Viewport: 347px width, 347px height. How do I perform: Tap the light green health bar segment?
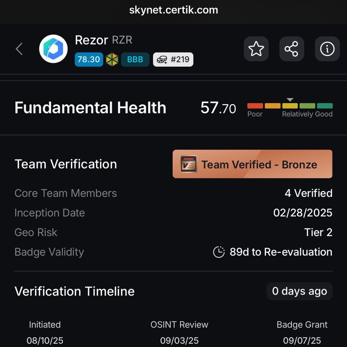[x=307, y=106]
